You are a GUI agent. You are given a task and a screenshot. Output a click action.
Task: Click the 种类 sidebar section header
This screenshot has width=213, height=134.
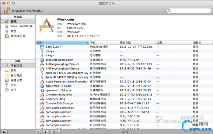click(x=18, y=61)
